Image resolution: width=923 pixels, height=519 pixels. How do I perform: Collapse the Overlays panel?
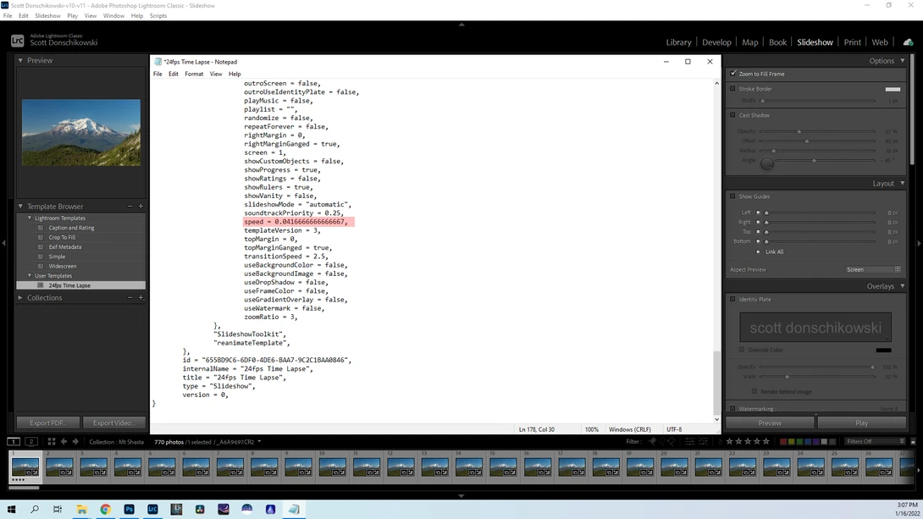point(903,286)
